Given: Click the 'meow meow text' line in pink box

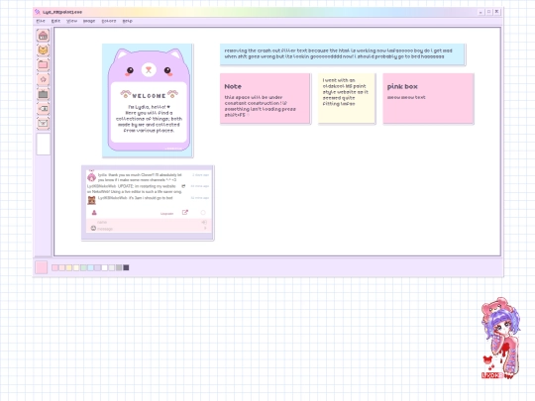Looking at the screenshot, I should [406, 97].
